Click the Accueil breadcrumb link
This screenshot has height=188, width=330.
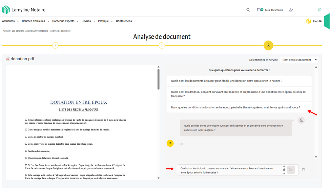[x=6, y=31]
